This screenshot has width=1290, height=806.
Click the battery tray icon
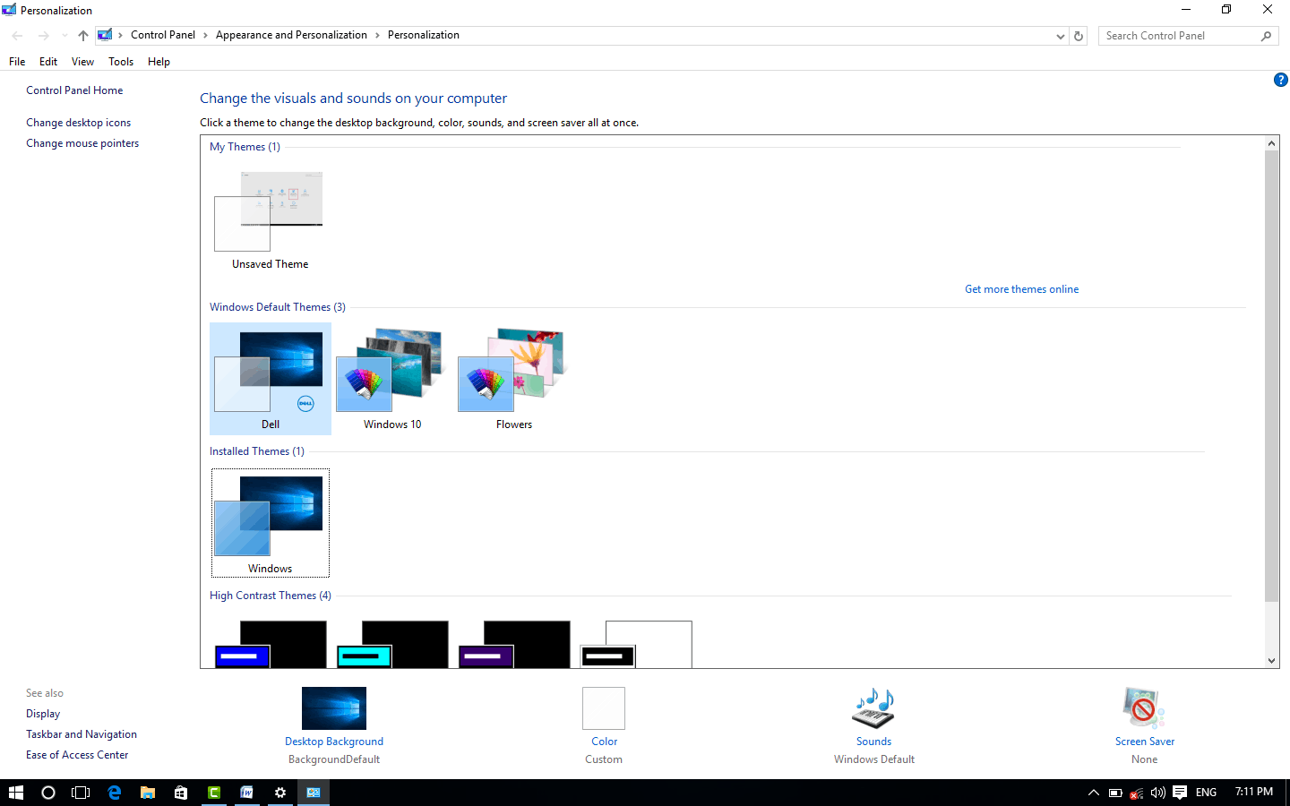click(x=1115, y=793)
